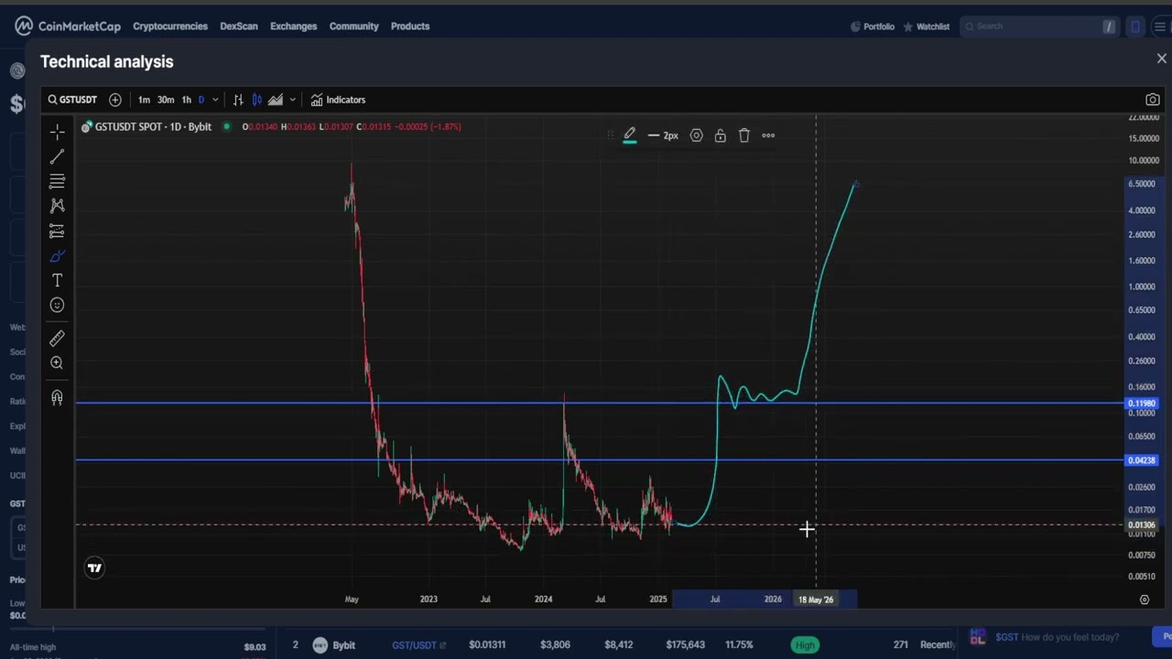The height and width of the screenshot is (659, 1172).
Task: Open chart settings gear at axis corner
Action: point(1145,600)
